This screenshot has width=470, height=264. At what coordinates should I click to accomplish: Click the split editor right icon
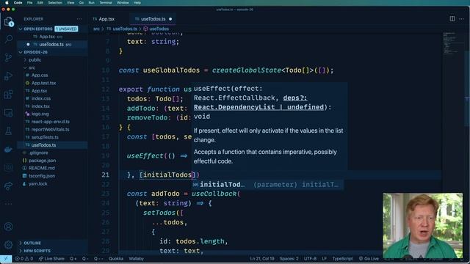452,19
